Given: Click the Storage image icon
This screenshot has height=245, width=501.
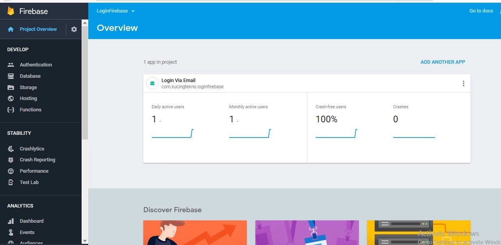Looking at the screenshot, I should 11,88.
